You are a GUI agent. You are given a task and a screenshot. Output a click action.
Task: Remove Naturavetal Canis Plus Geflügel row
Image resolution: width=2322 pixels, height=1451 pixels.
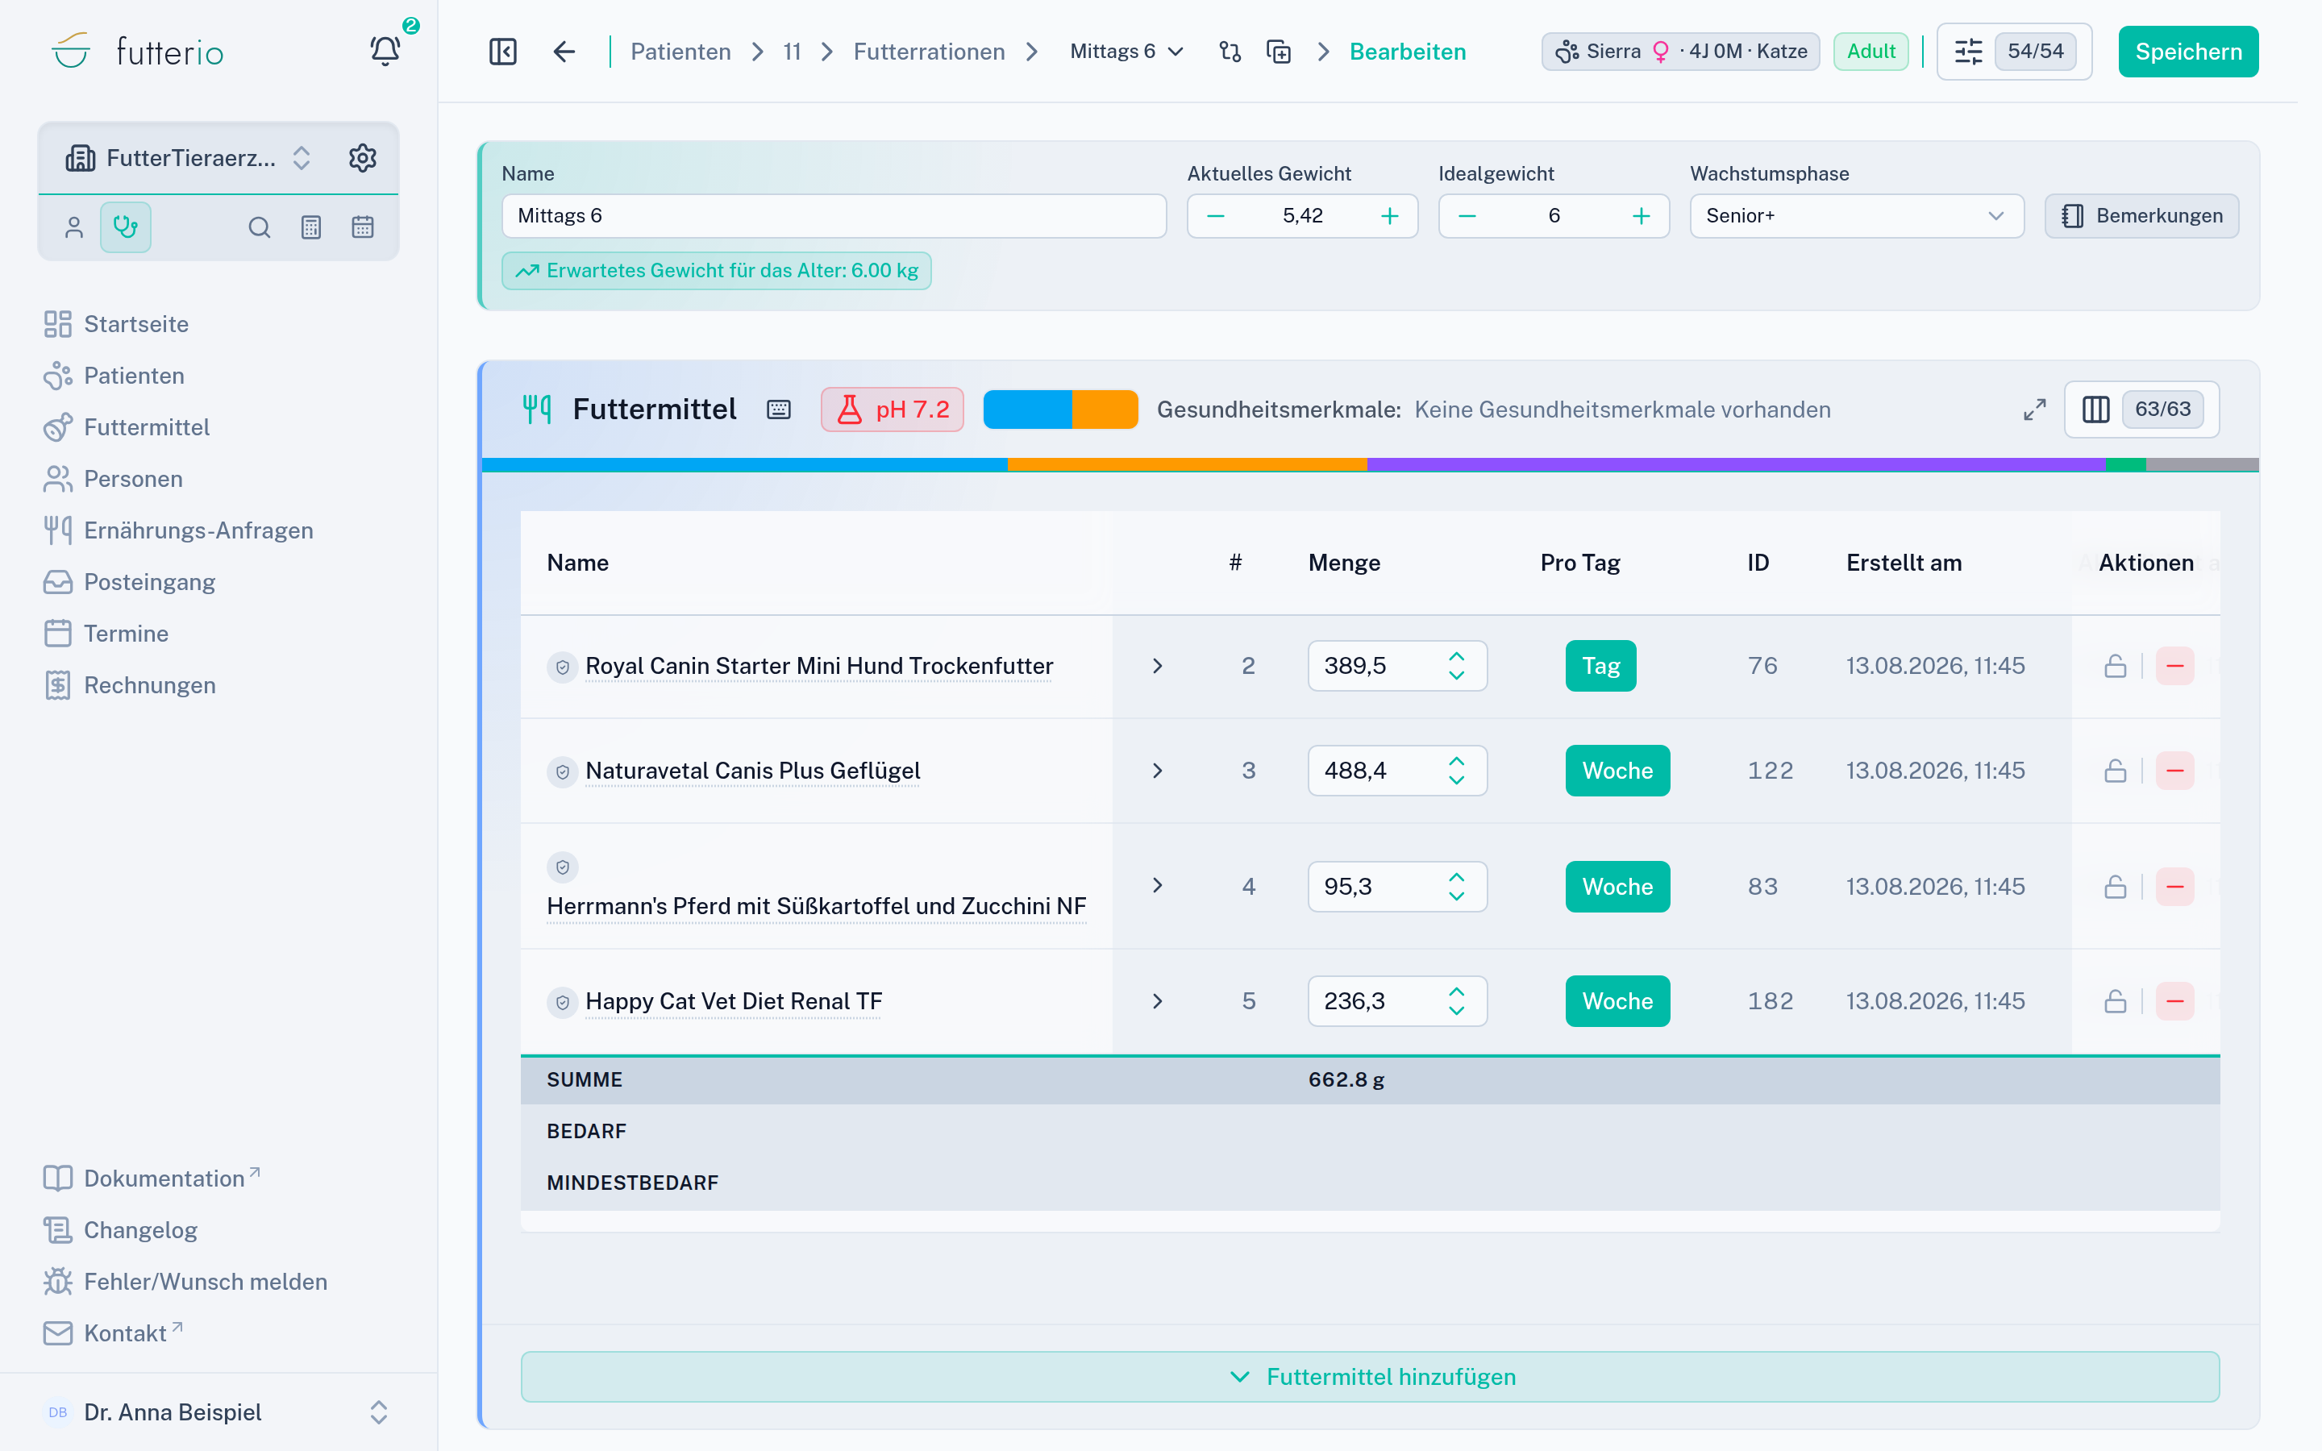[x=2175, y=771]
